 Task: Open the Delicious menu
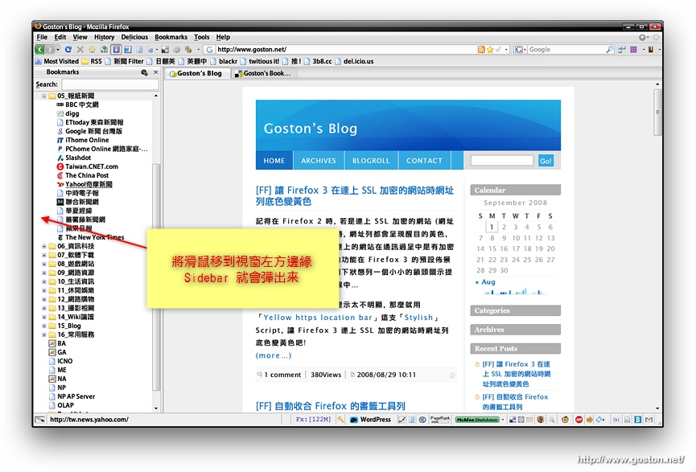[x=134, y=37]
